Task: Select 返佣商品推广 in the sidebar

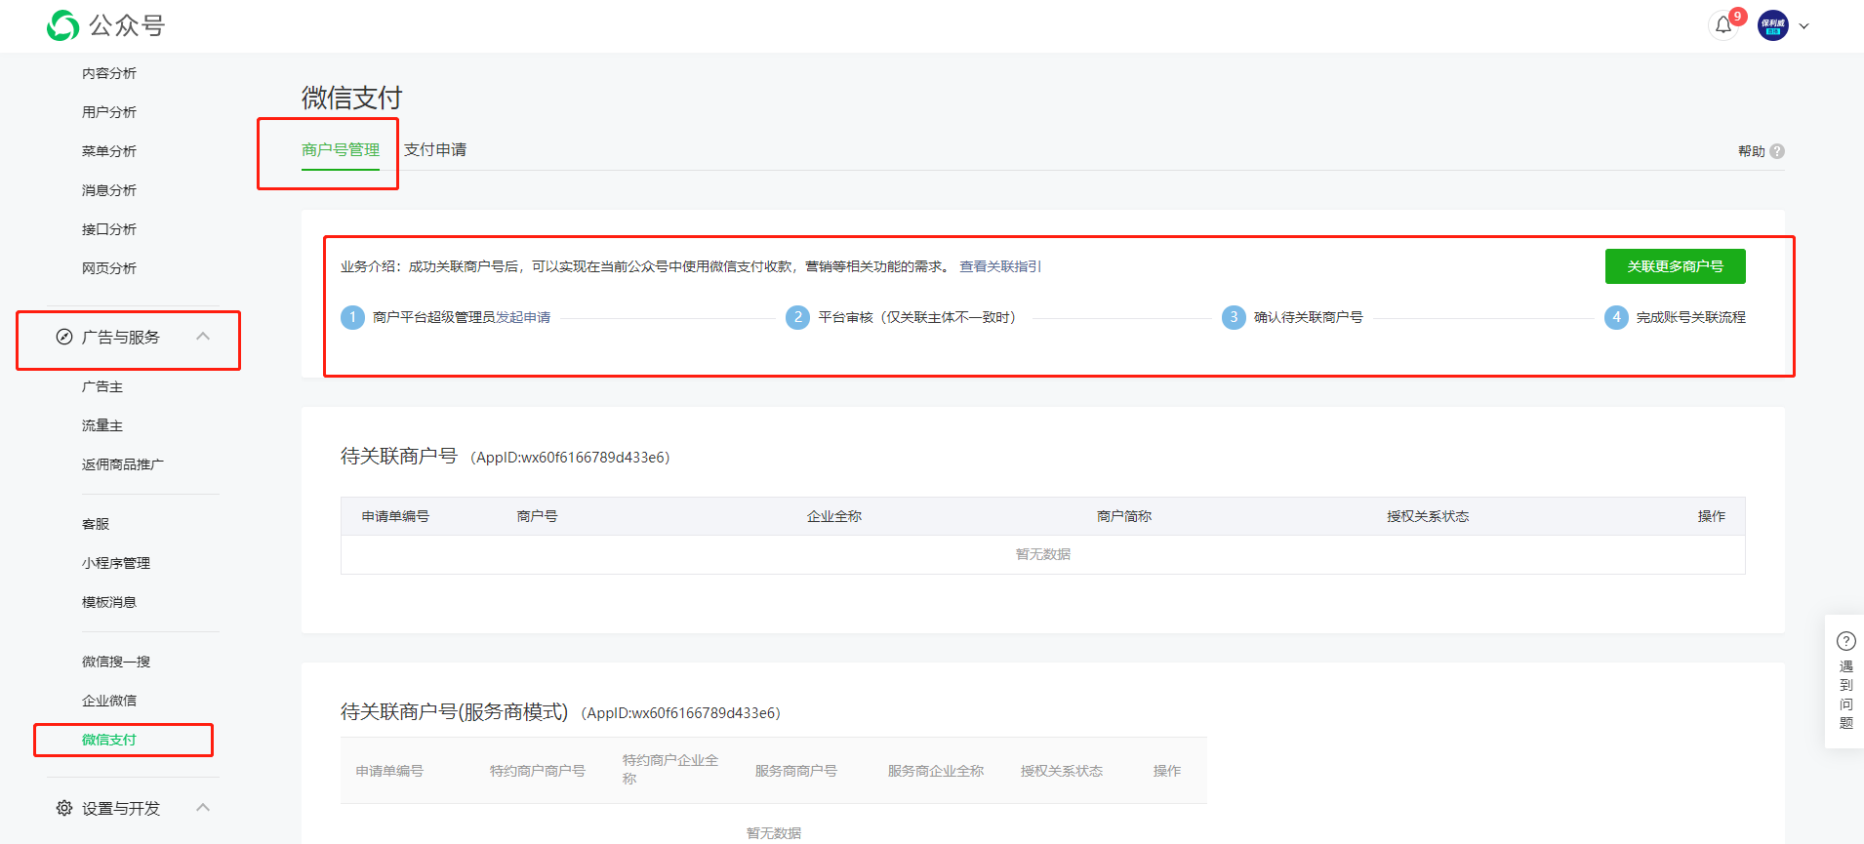Action: (x=123, y=464)
